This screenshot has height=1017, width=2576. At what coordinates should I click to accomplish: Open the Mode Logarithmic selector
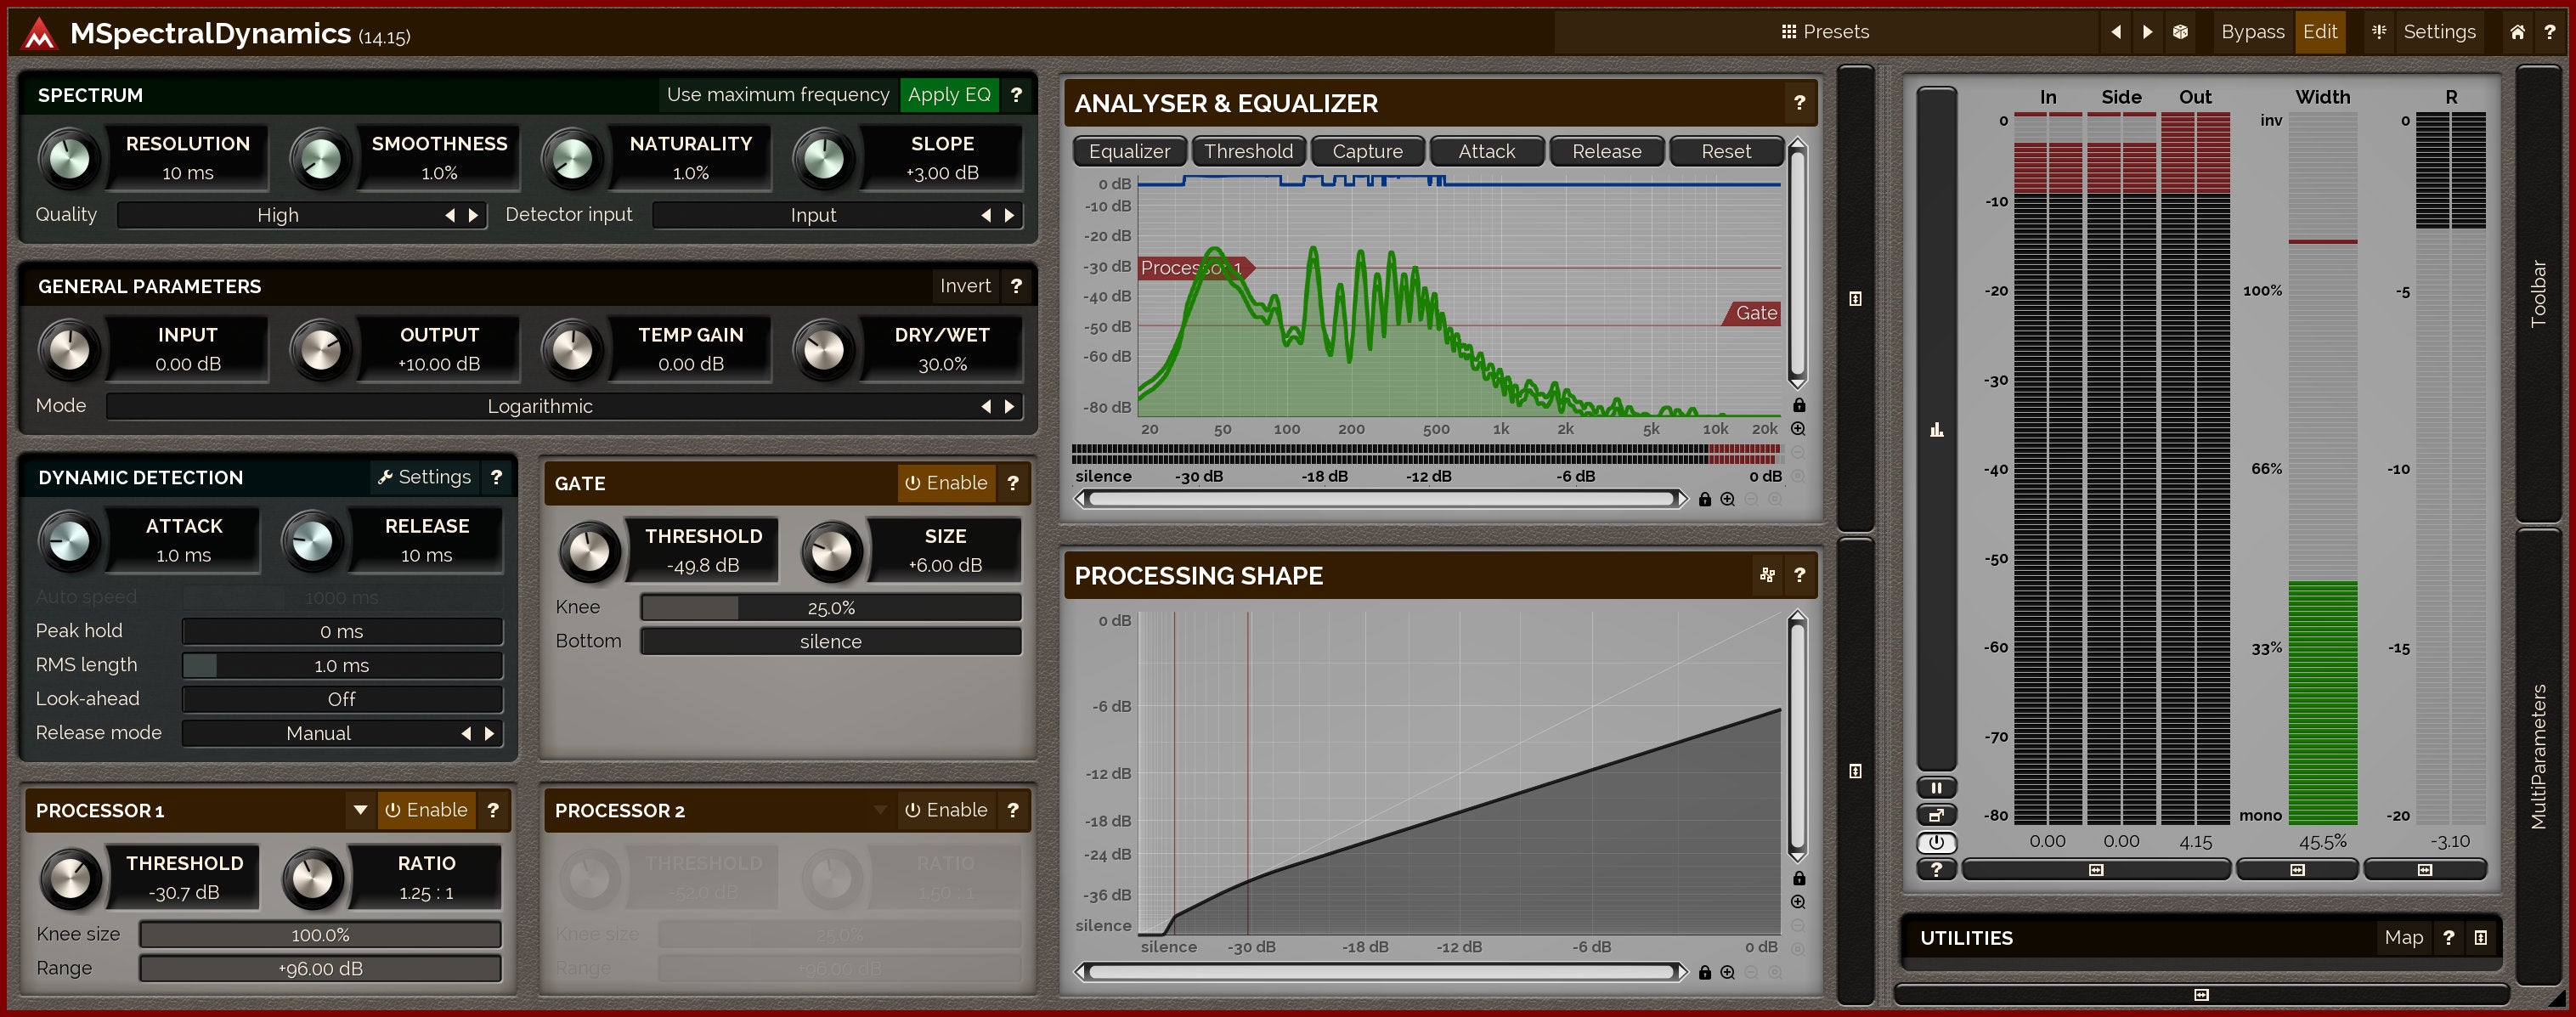coord(540,406)
